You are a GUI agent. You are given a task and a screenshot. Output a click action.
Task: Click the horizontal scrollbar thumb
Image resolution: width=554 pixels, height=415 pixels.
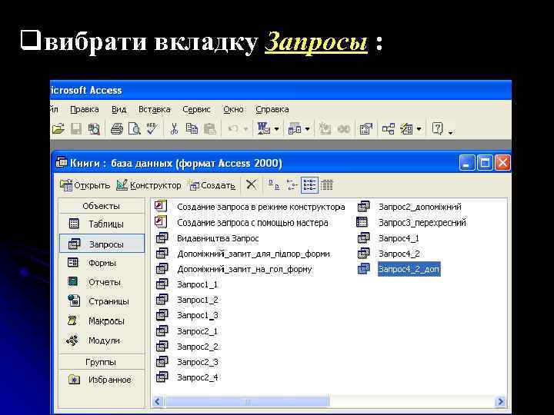click(x=247, y=401)
